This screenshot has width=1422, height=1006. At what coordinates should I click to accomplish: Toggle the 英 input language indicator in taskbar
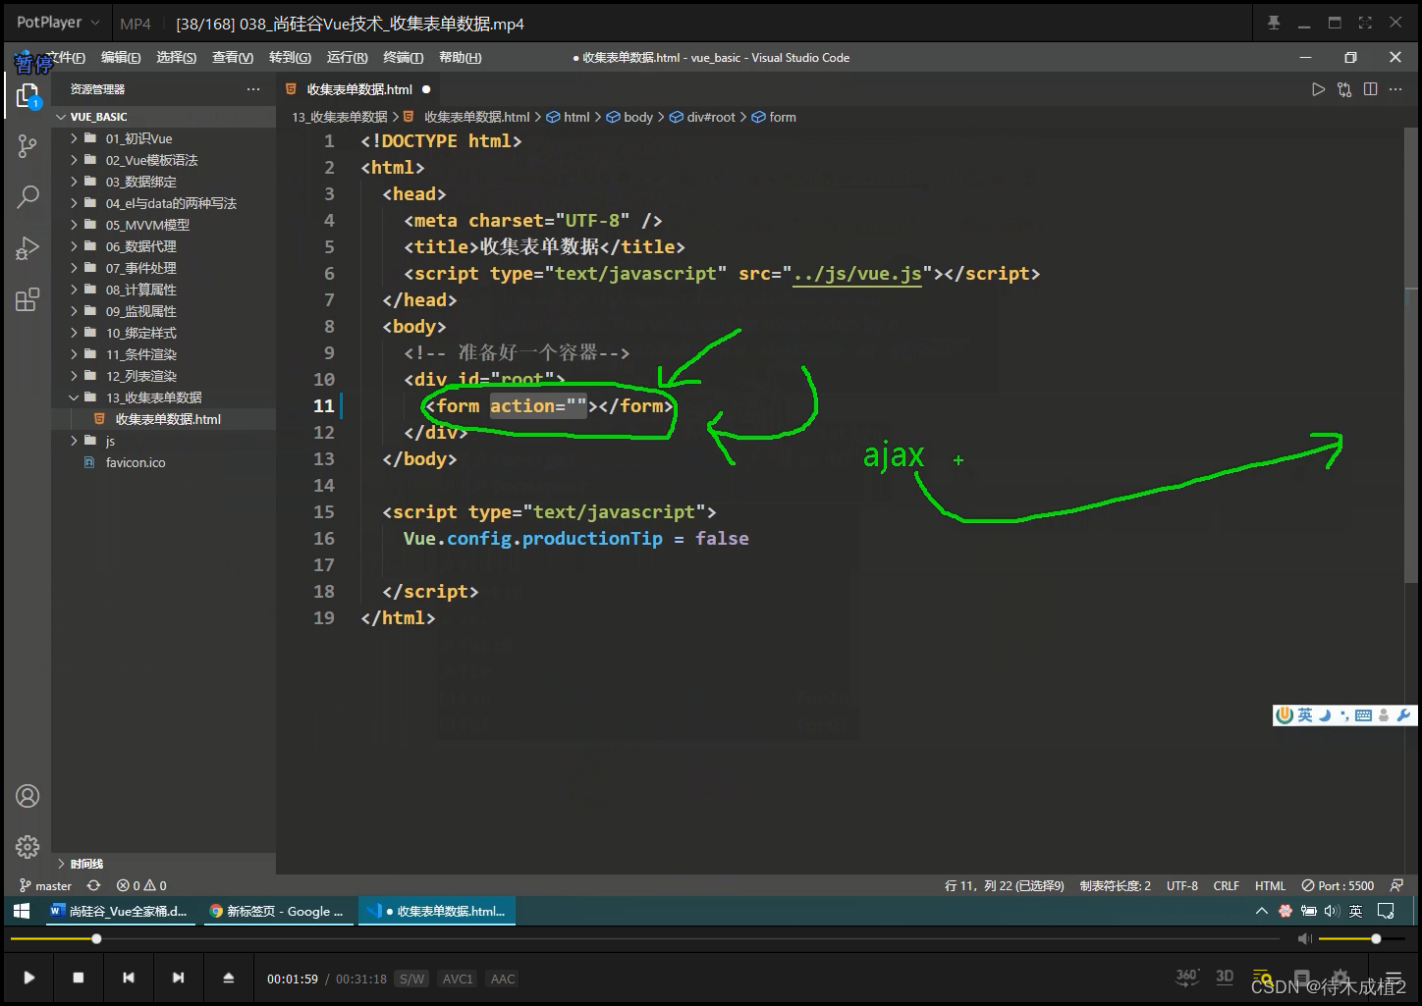[x=1355, y=911]
